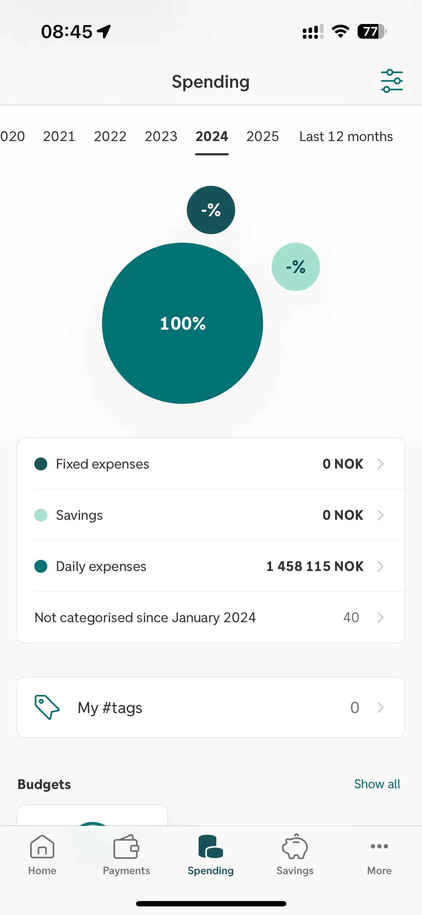Expand the Savings 0 NOK row chevron
This screenshot has height=915, width=422.
tap(380, 515)
